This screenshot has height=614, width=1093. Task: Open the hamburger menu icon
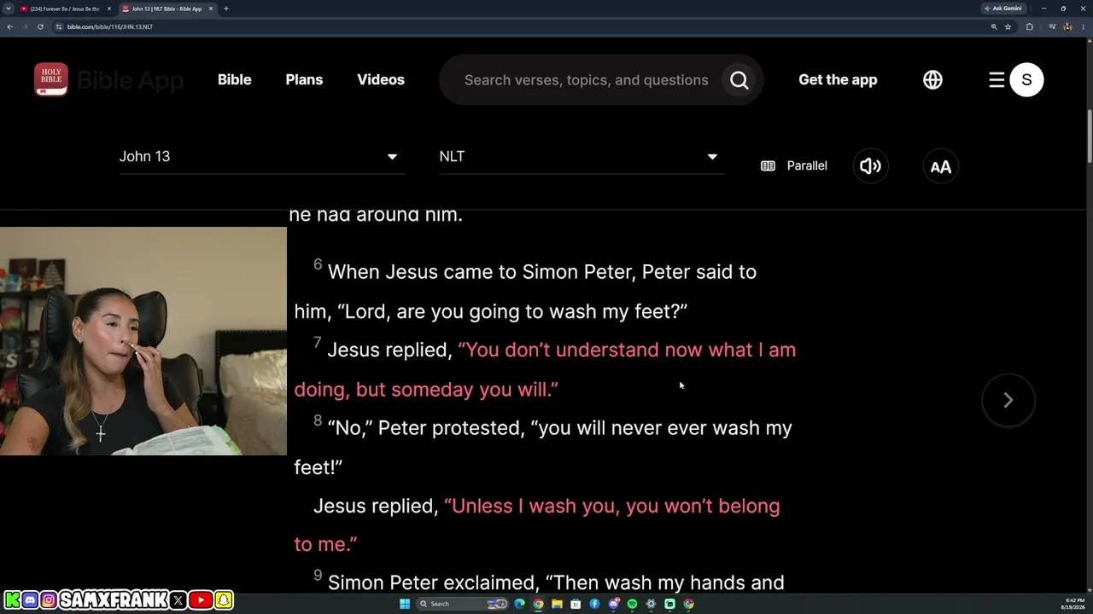997,80
